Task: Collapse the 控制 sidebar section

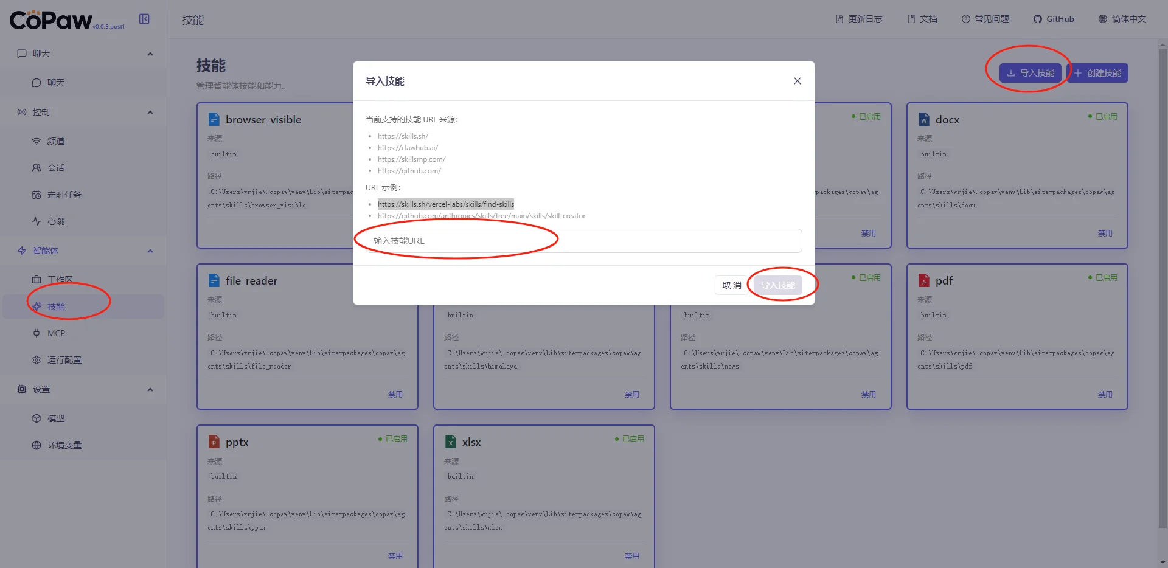Action: [x=150, y=112]
